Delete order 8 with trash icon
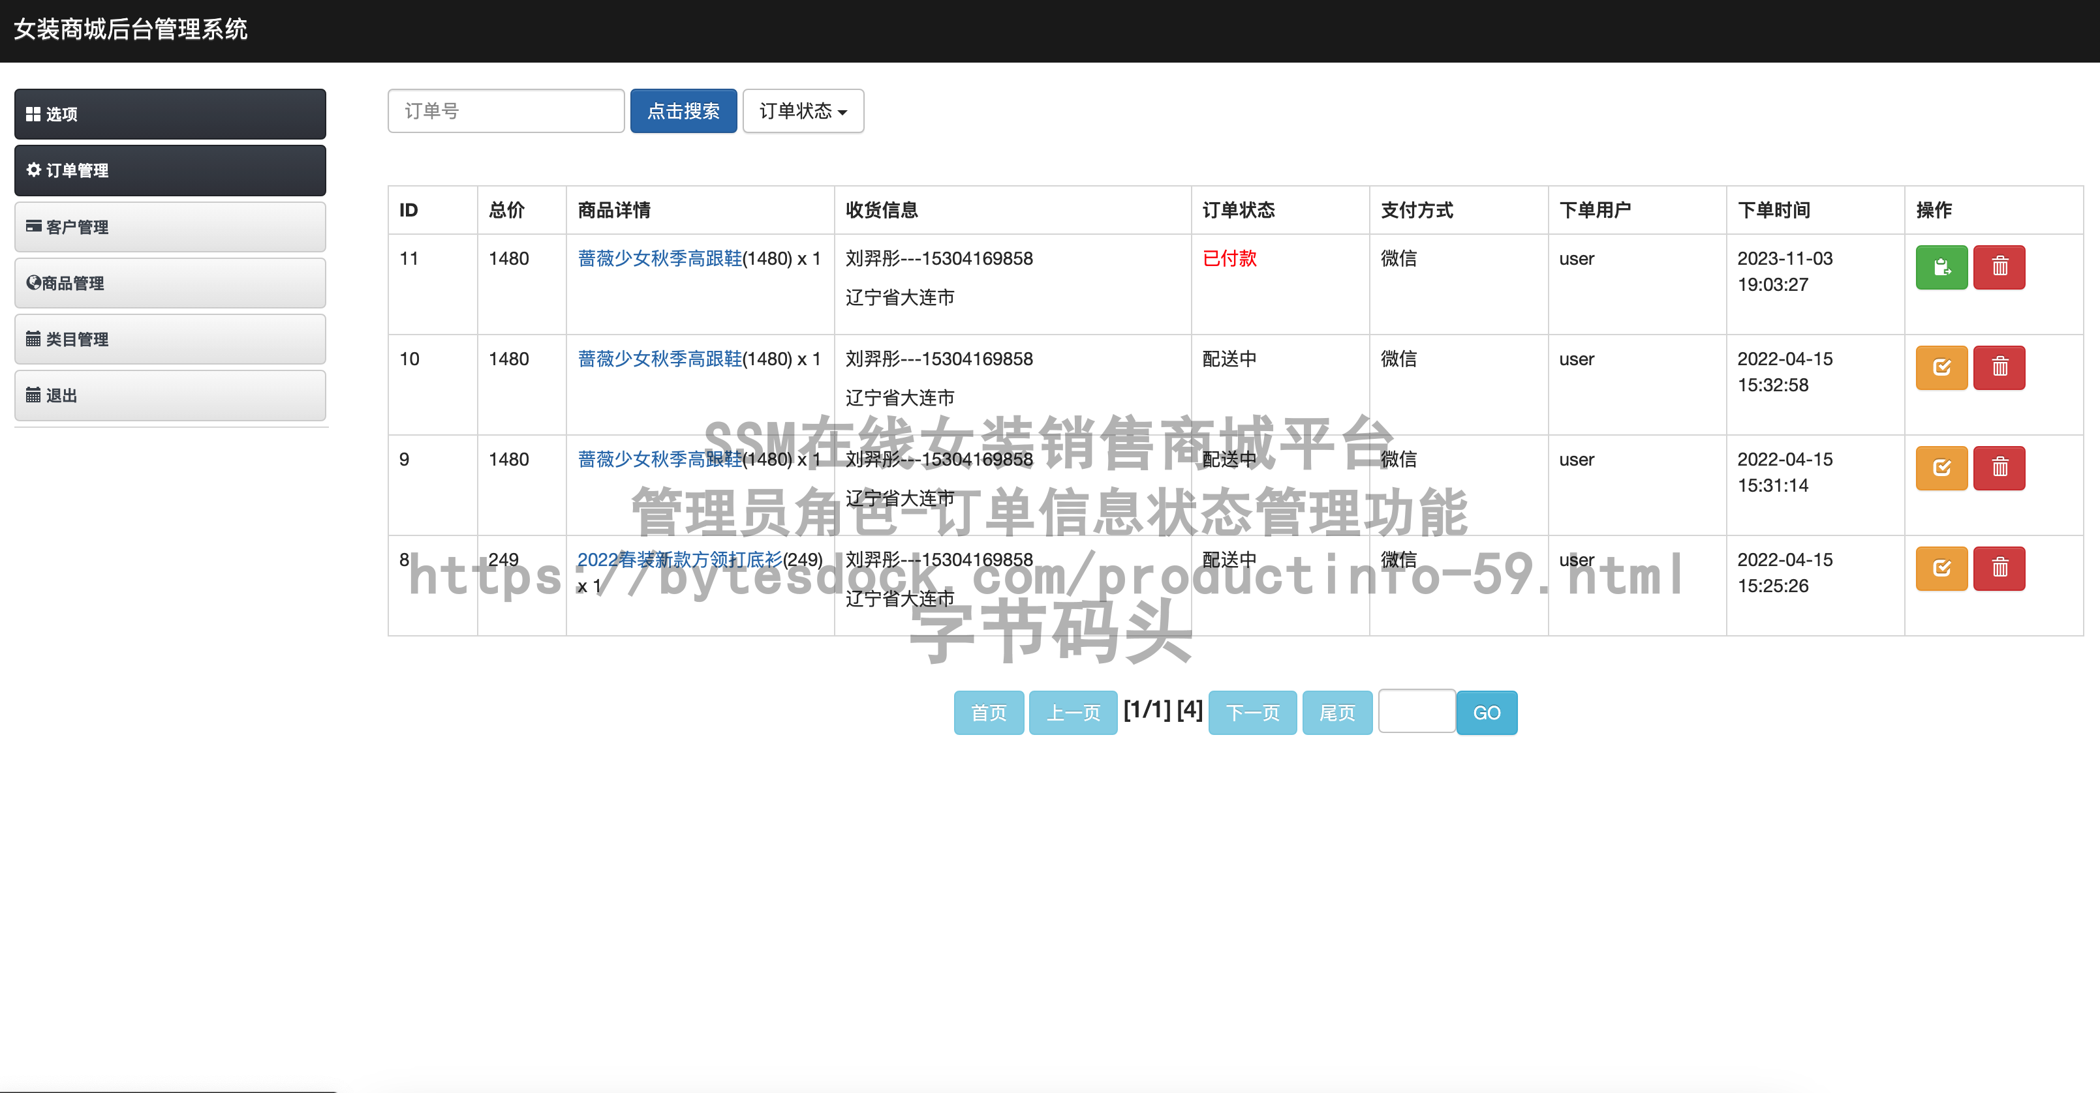Screen dimensions: 2100x1093 tap(1999, 567)
